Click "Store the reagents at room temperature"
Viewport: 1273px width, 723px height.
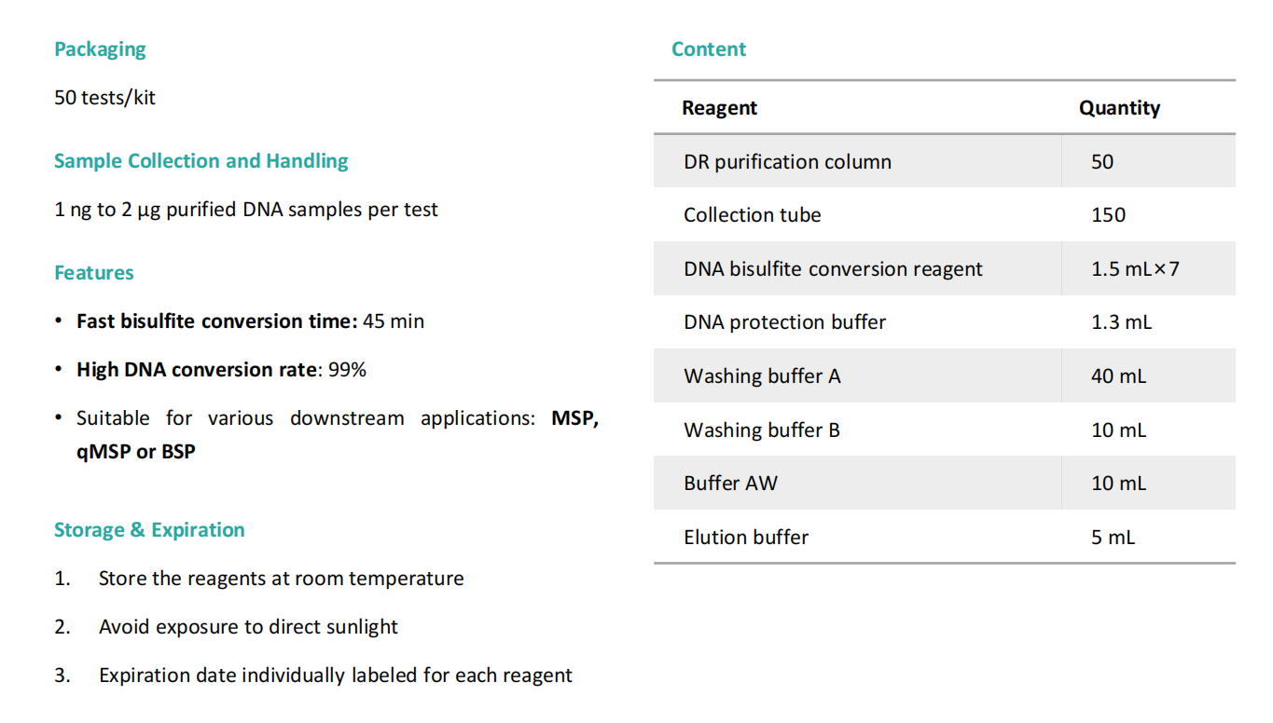281,579
